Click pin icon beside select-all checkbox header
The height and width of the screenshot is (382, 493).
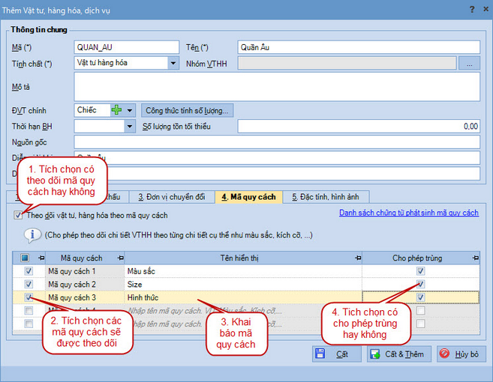[x=41, y=258]
